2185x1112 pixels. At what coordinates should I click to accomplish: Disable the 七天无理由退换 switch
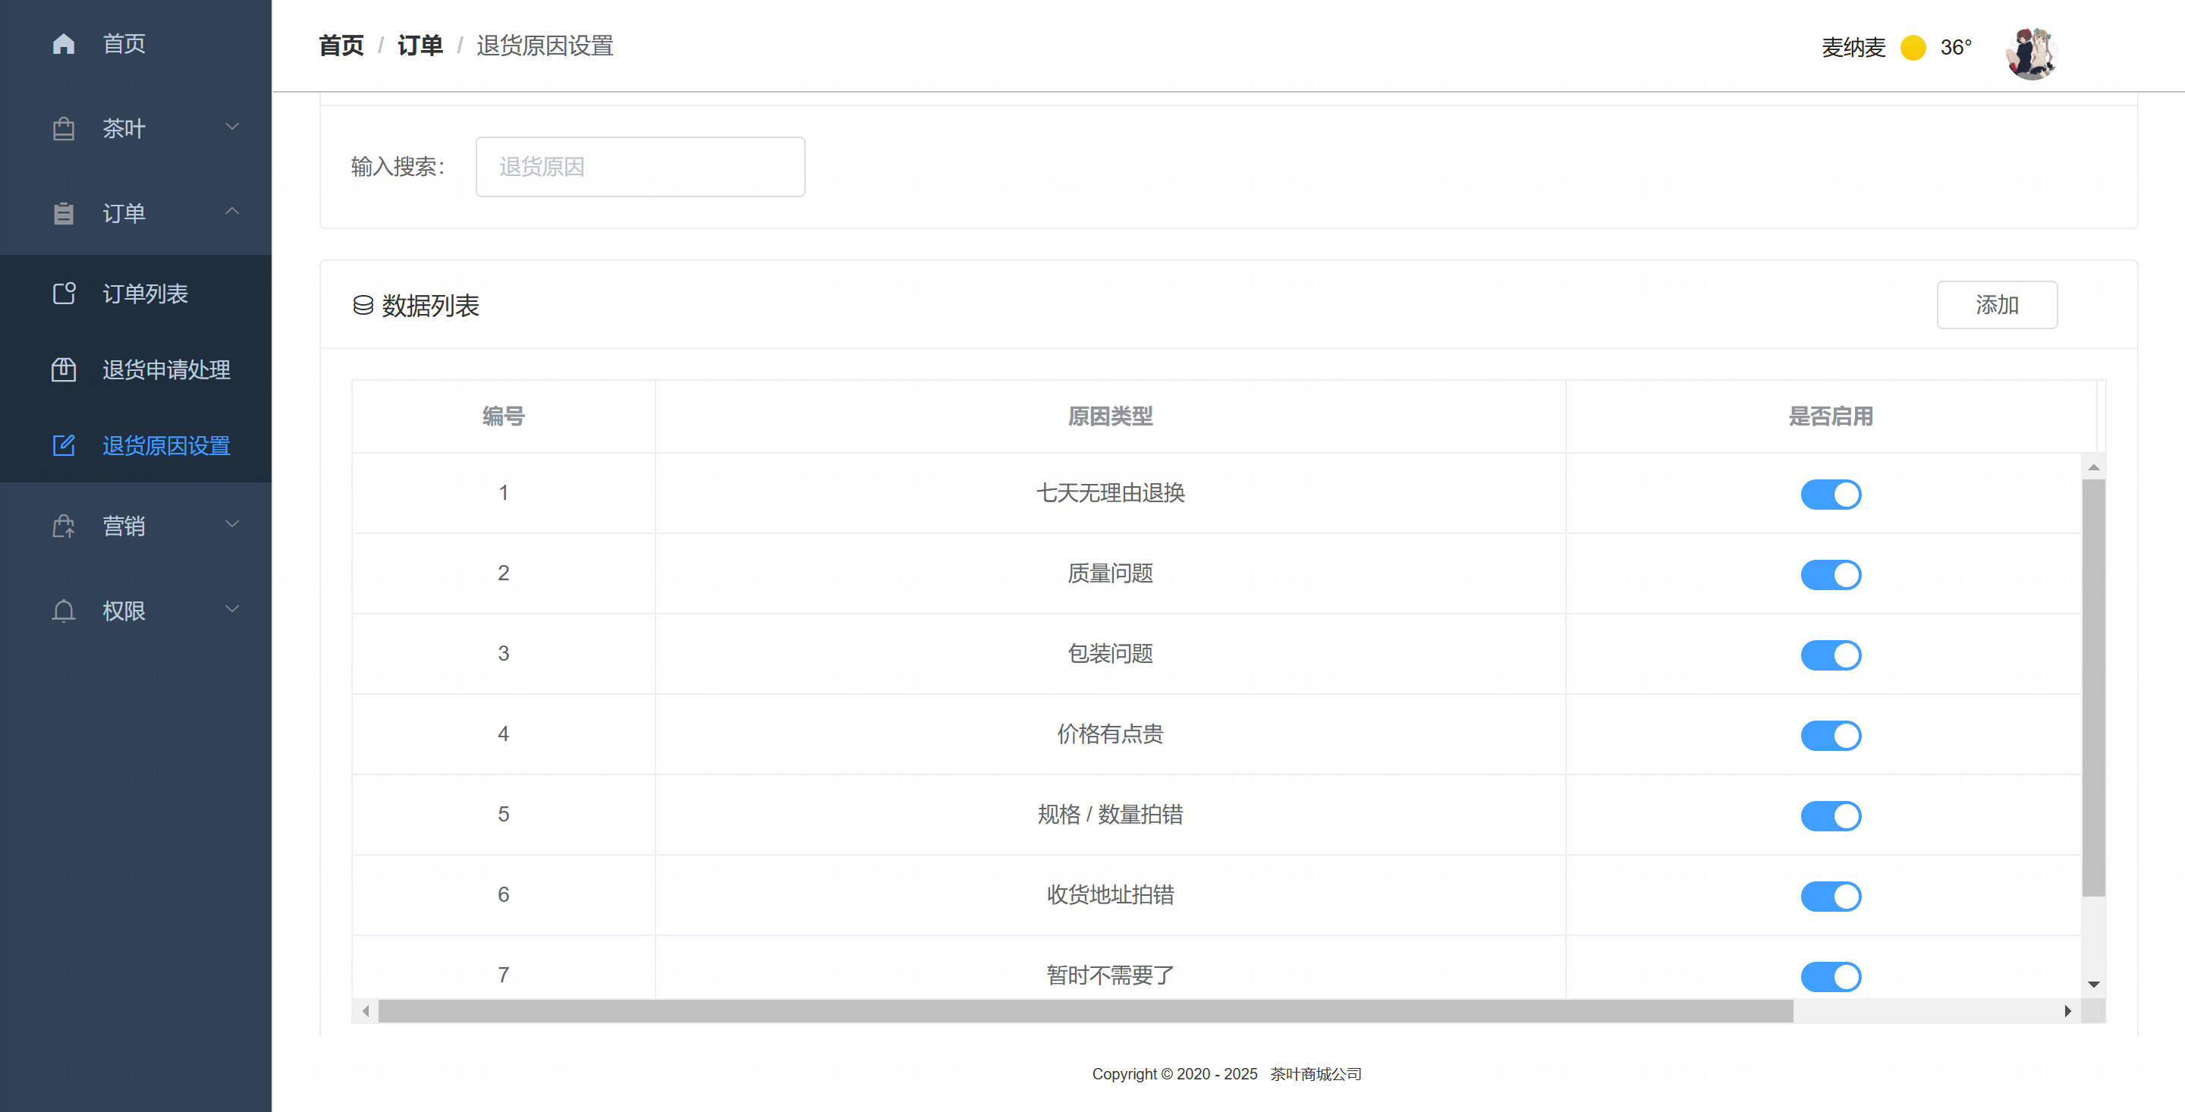click(1831, 494)
